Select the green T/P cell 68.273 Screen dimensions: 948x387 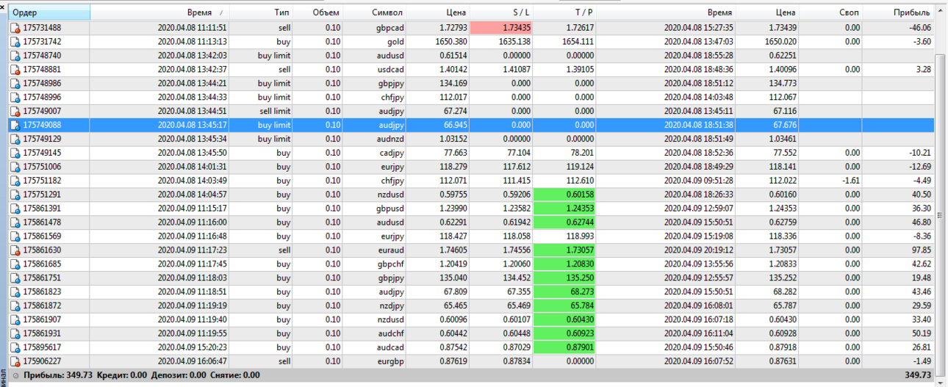pyautogui.click(x=565, y=292)
